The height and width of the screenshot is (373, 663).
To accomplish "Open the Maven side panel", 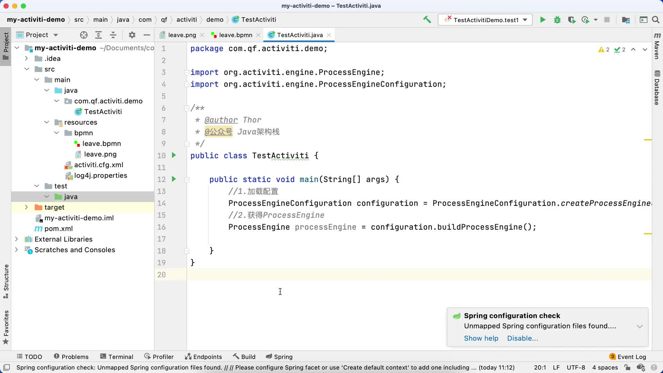I will pos(657,46).
